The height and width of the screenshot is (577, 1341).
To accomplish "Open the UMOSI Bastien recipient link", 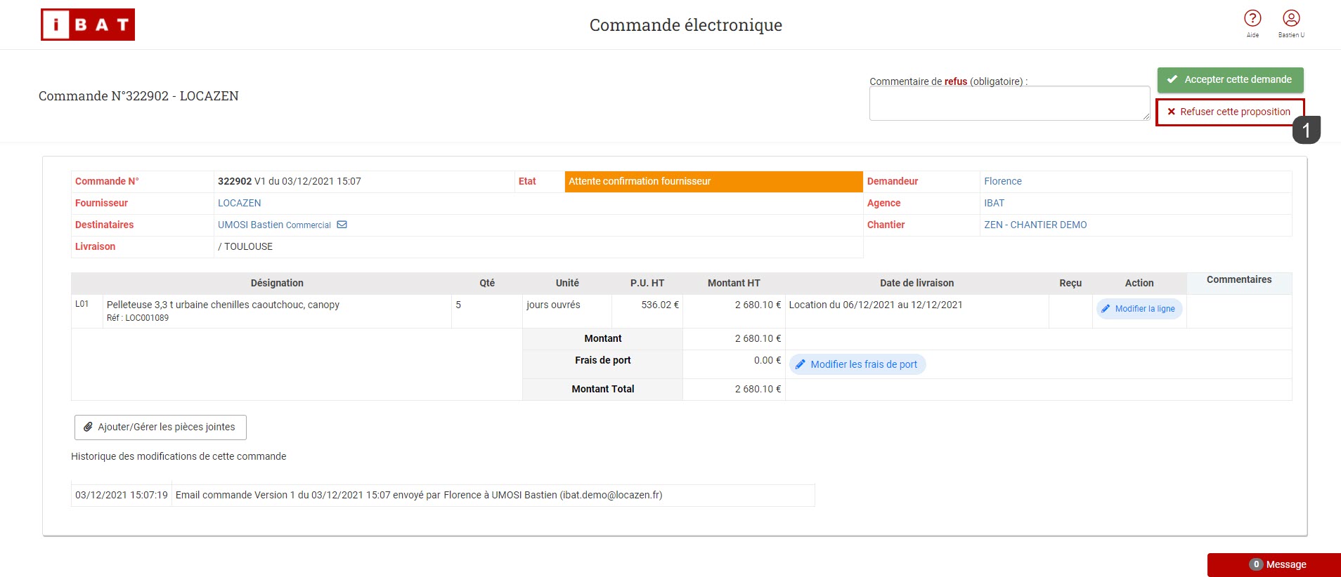I will pyautogui.click(x=250, y=225).
